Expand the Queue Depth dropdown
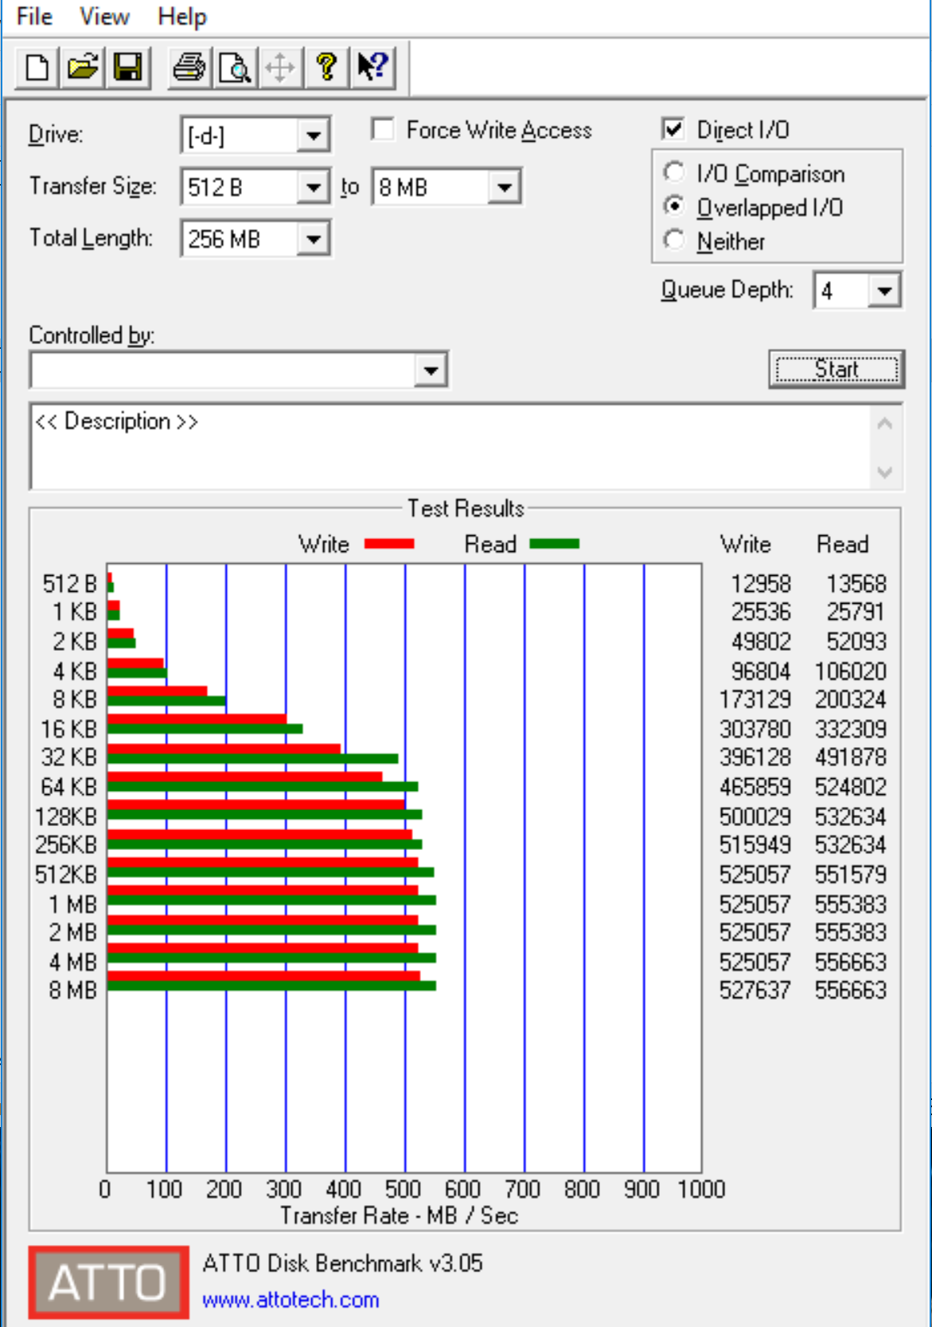Image resolution: width=932 pixels, height=1327 pixels. point(884,291)
